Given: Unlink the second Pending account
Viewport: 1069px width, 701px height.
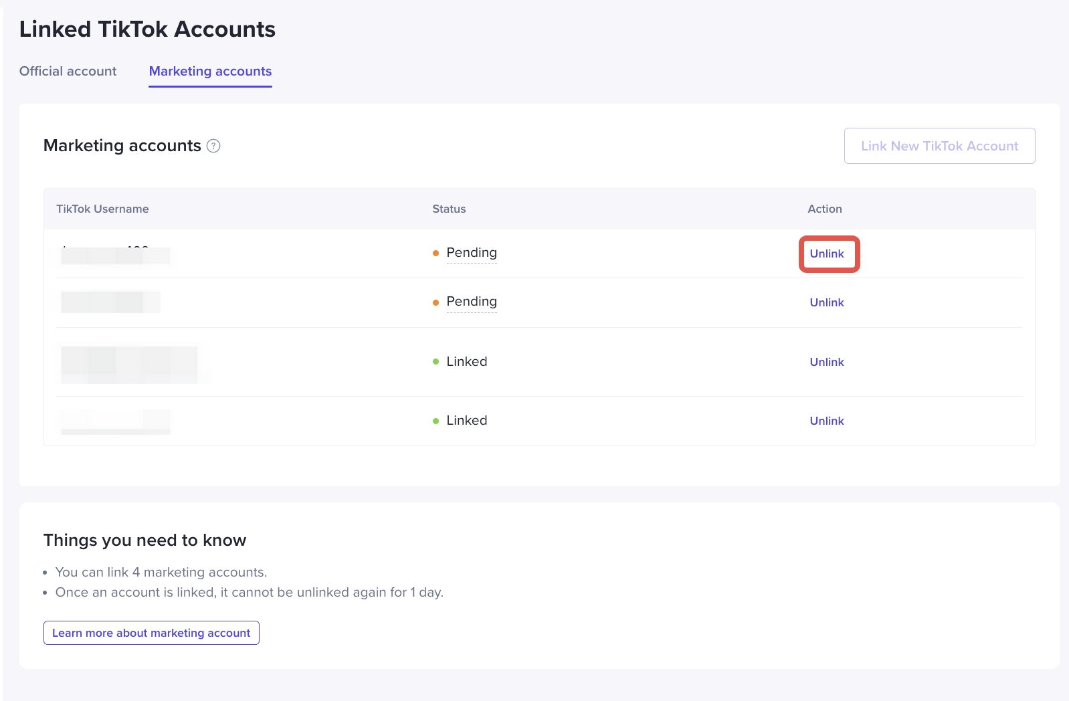Looking at the screenshot, I should click(x=827, y=302).
